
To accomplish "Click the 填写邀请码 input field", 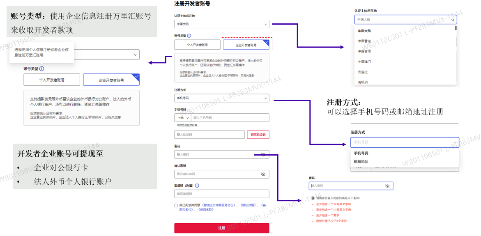I will [x=222, y=194].
